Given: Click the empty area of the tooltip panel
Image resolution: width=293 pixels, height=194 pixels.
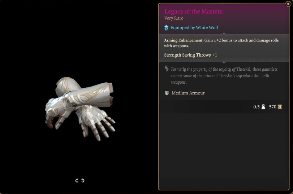Looking at the screenshot, I should 224,151.
